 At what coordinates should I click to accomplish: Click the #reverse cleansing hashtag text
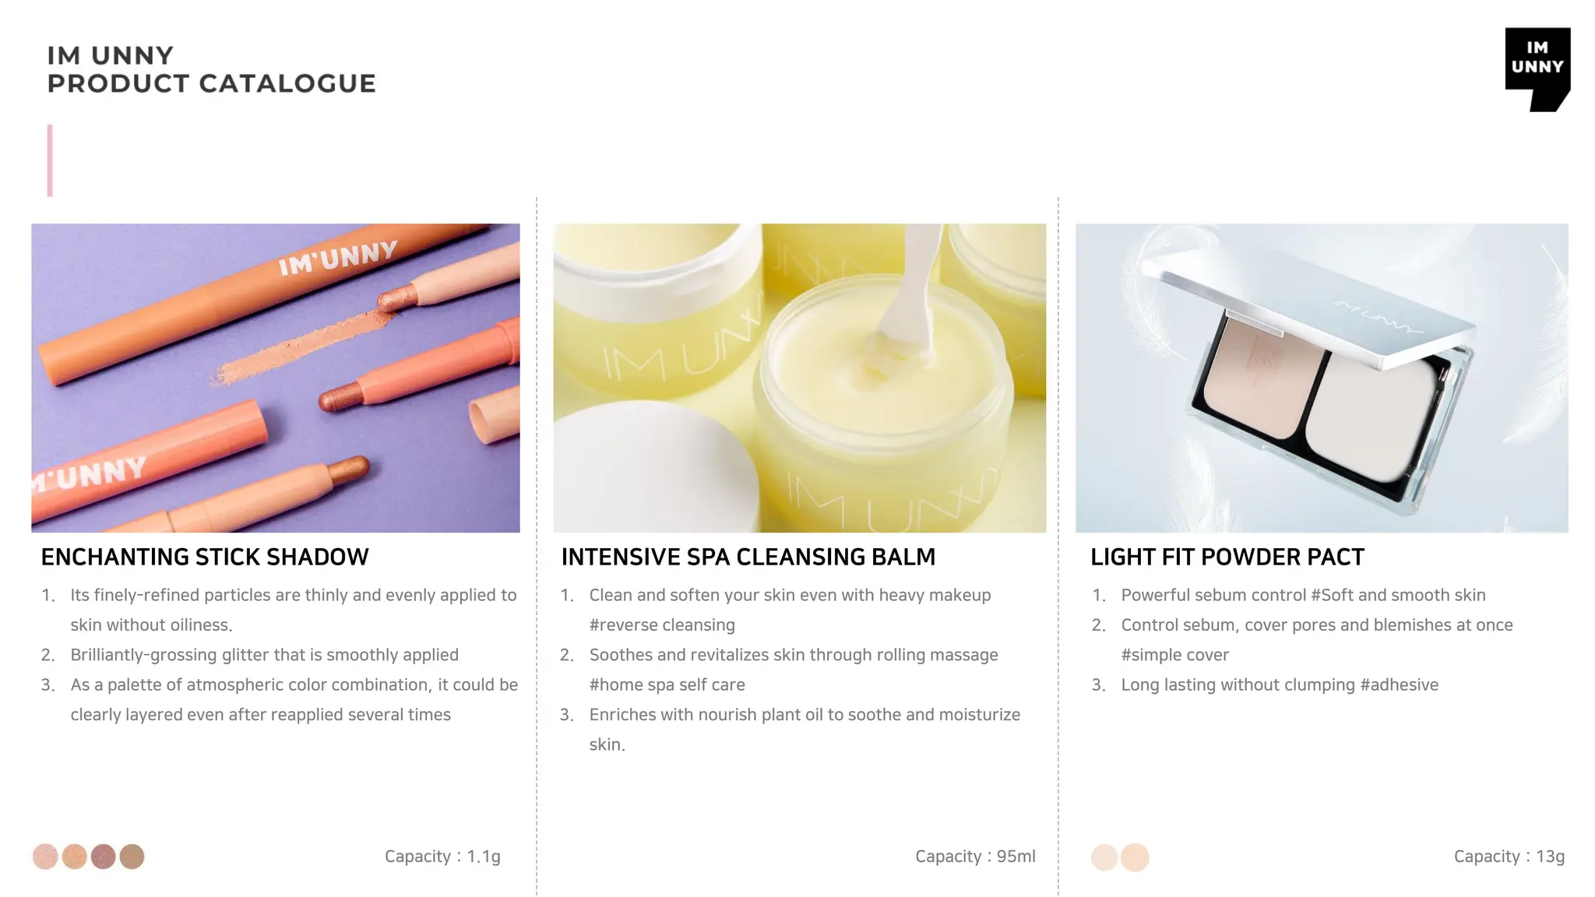(x=662, y=625)
